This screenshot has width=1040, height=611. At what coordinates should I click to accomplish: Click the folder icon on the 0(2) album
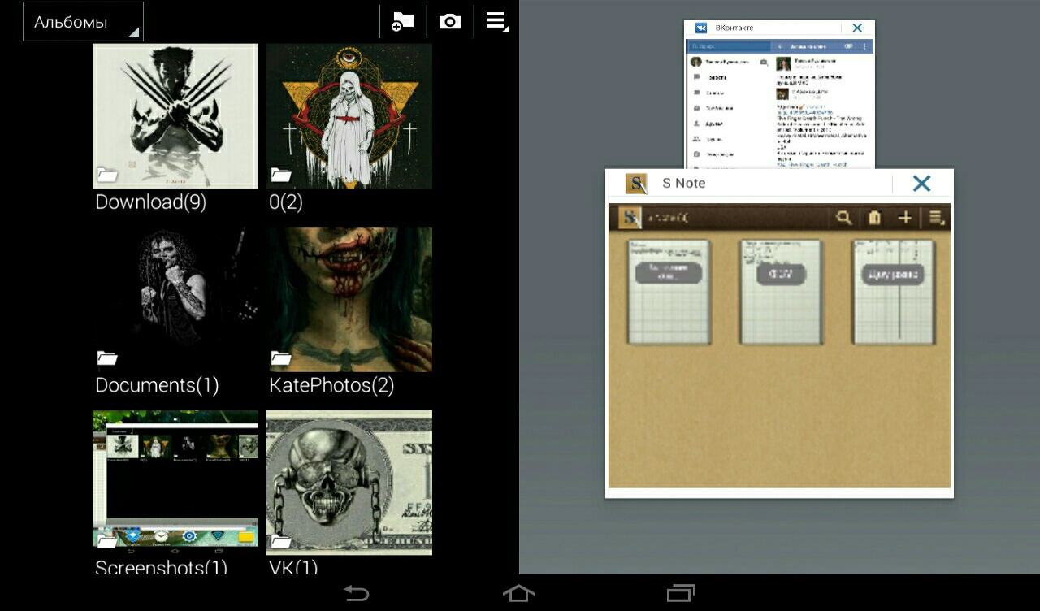point(281,175)
